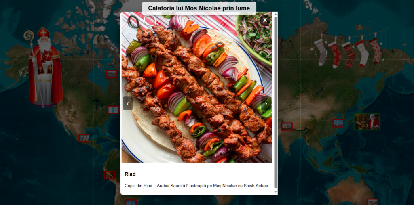Image resolution: width=414 pixels, height=205 pixels.
Task: Click the Christmas stockings garland
Action: click(x=348, y=50)
